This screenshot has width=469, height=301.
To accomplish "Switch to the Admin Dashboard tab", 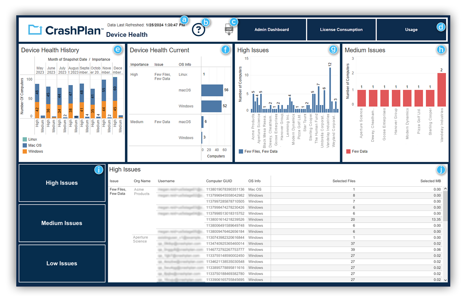I will click(x=271, y=30).
